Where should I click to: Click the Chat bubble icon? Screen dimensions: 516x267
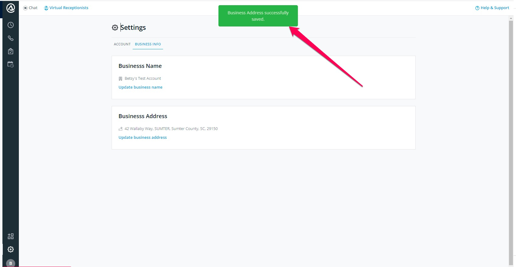click(x=25, y=8)
